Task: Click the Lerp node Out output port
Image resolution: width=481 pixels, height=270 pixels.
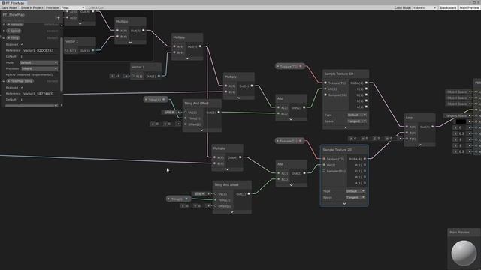Action: coord(433,127)
